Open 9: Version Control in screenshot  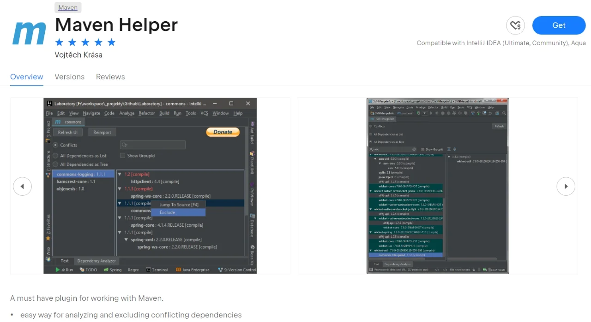(x=237, y=270)
